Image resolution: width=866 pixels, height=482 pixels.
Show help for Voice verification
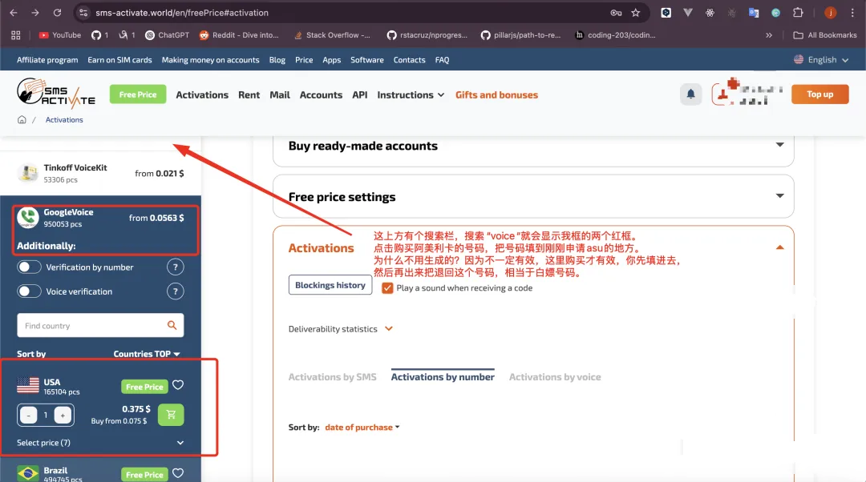(x=175, y=291)
